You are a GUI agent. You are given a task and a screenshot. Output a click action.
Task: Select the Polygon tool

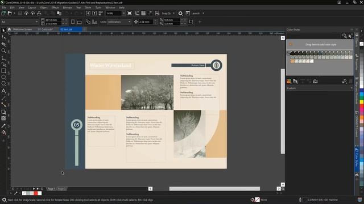point(3,83)
